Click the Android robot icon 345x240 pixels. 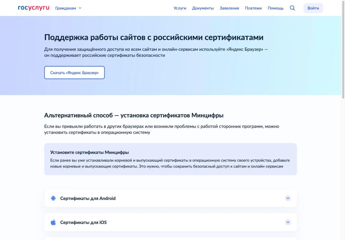click(x=53, y=198)
